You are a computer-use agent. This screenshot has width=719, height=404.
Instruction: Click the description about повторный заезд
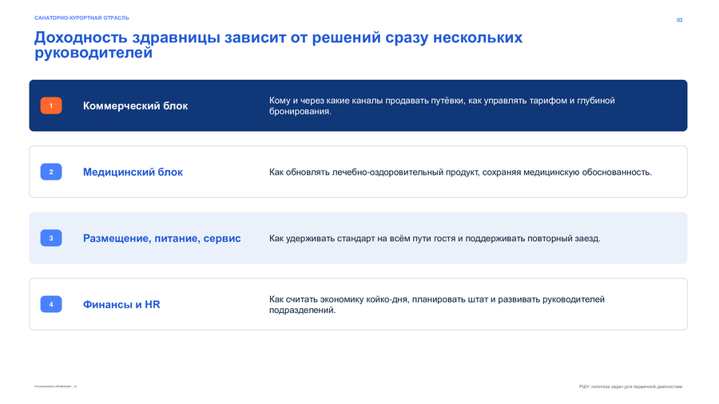[435, 238]
